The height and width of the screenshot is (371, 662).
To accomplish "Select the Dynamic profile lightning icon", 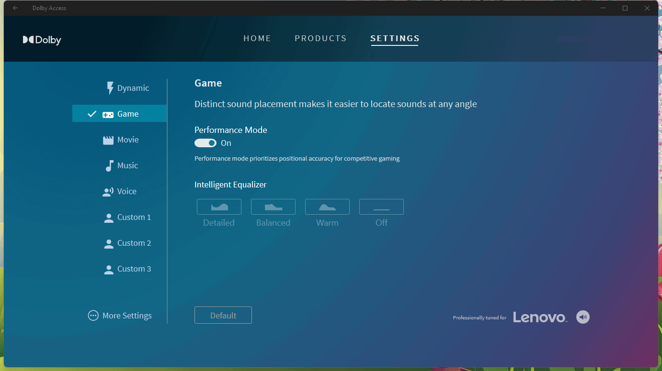I will click(110, 88).
